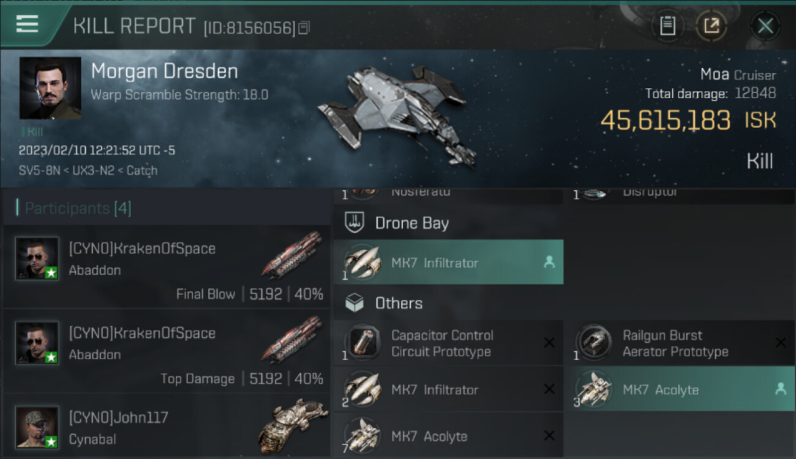
Task: Open the hamburger menu in top-left corner
Action: (27, 24)
